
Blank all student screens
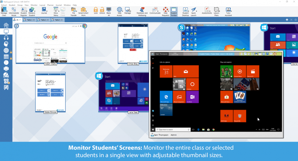(109, 11)
